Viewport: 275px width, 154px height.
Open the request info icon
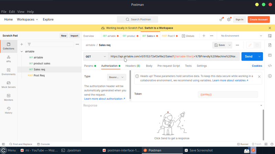[x=270, y=76]
